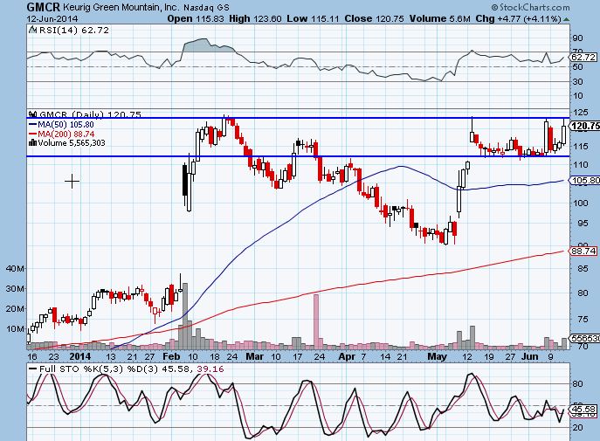
Task: Click the May month label on the date axis
Action: tap(437, 356)
